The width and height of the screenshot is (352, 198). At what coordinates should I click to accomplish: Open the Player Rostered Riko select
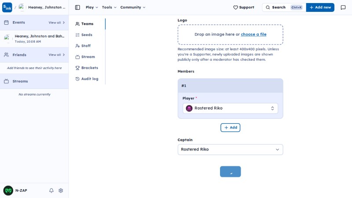pos(230,108)
